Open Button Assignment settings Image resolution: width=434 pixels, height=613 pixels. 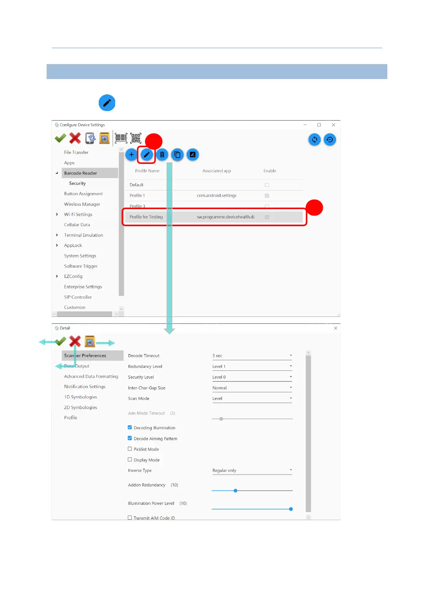click(83, 194)
